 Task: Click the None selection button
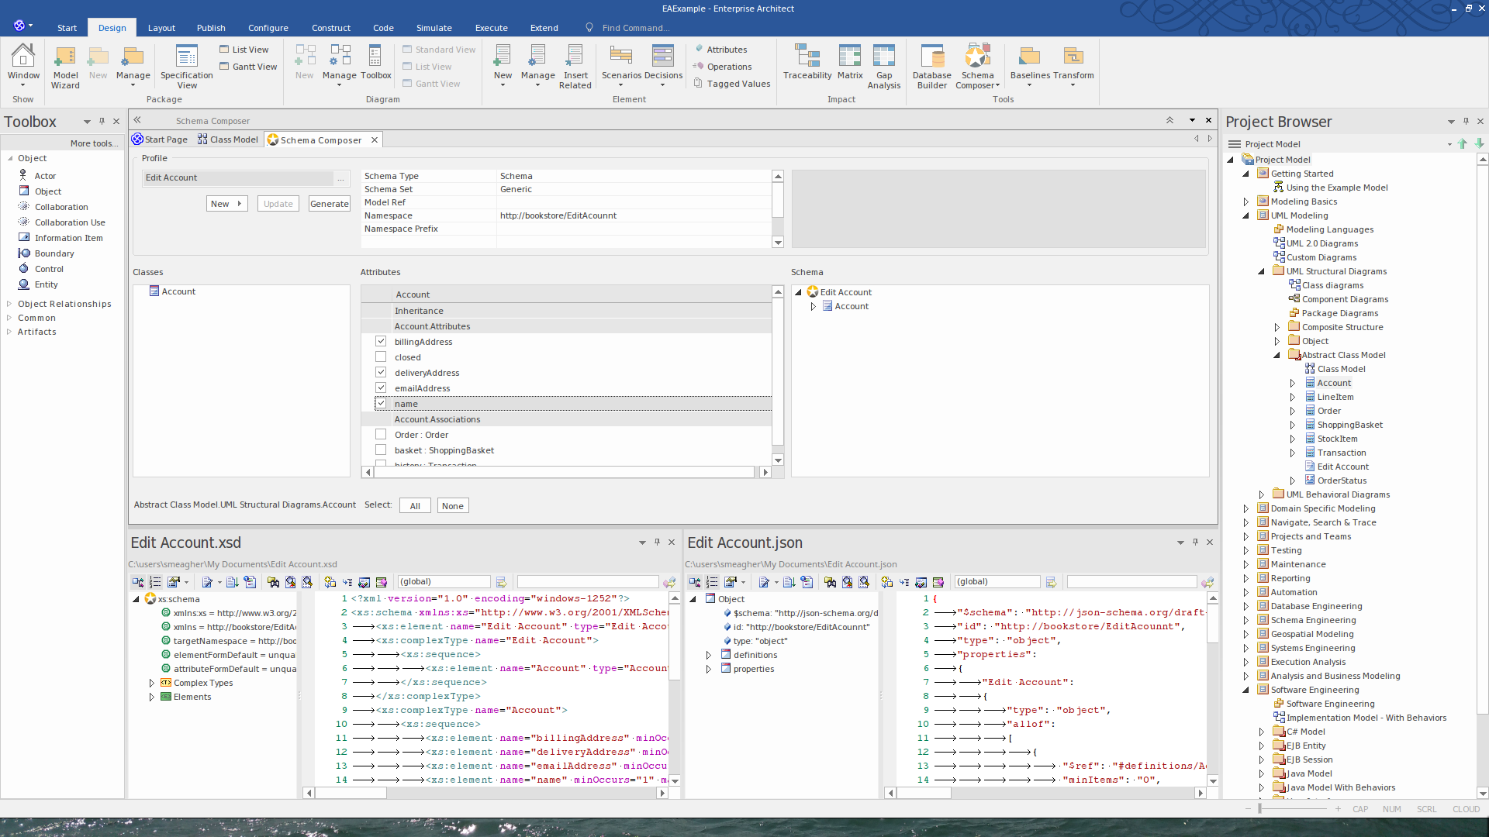coord(452,506)
